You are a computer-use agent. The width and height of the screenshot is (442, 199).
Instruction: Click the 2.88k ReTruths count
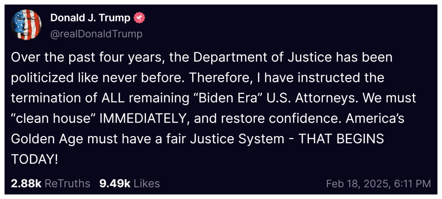[x=26, y=184]
